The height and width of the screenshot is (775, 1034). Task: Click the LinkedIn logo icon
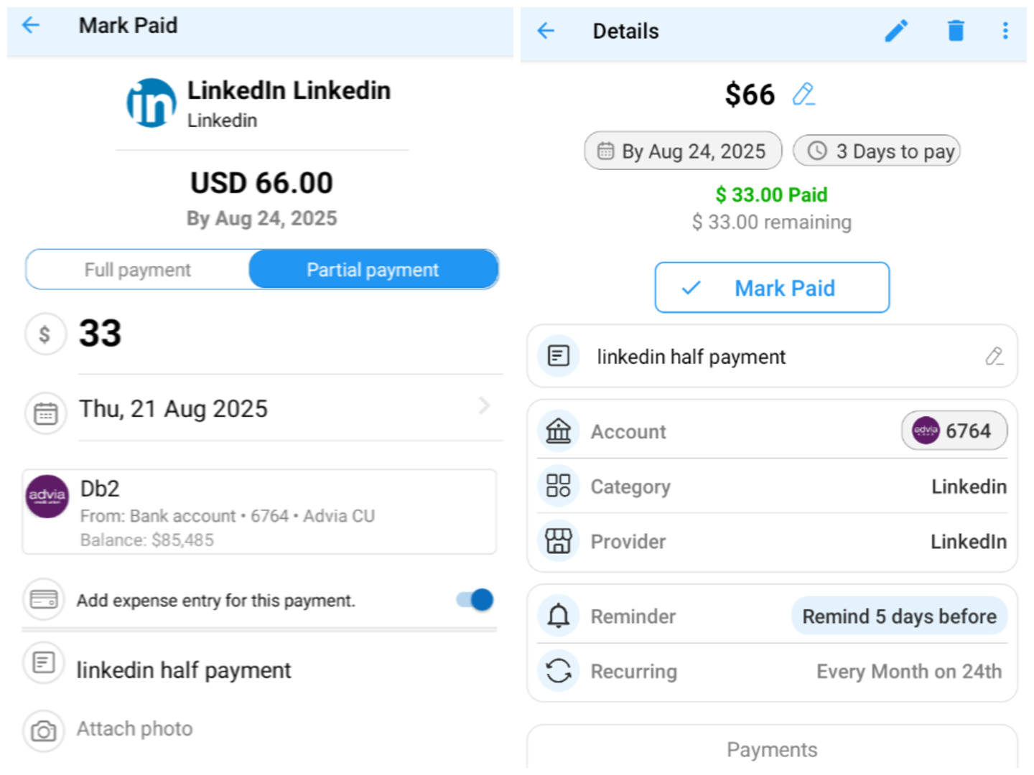tap(152, 103)
